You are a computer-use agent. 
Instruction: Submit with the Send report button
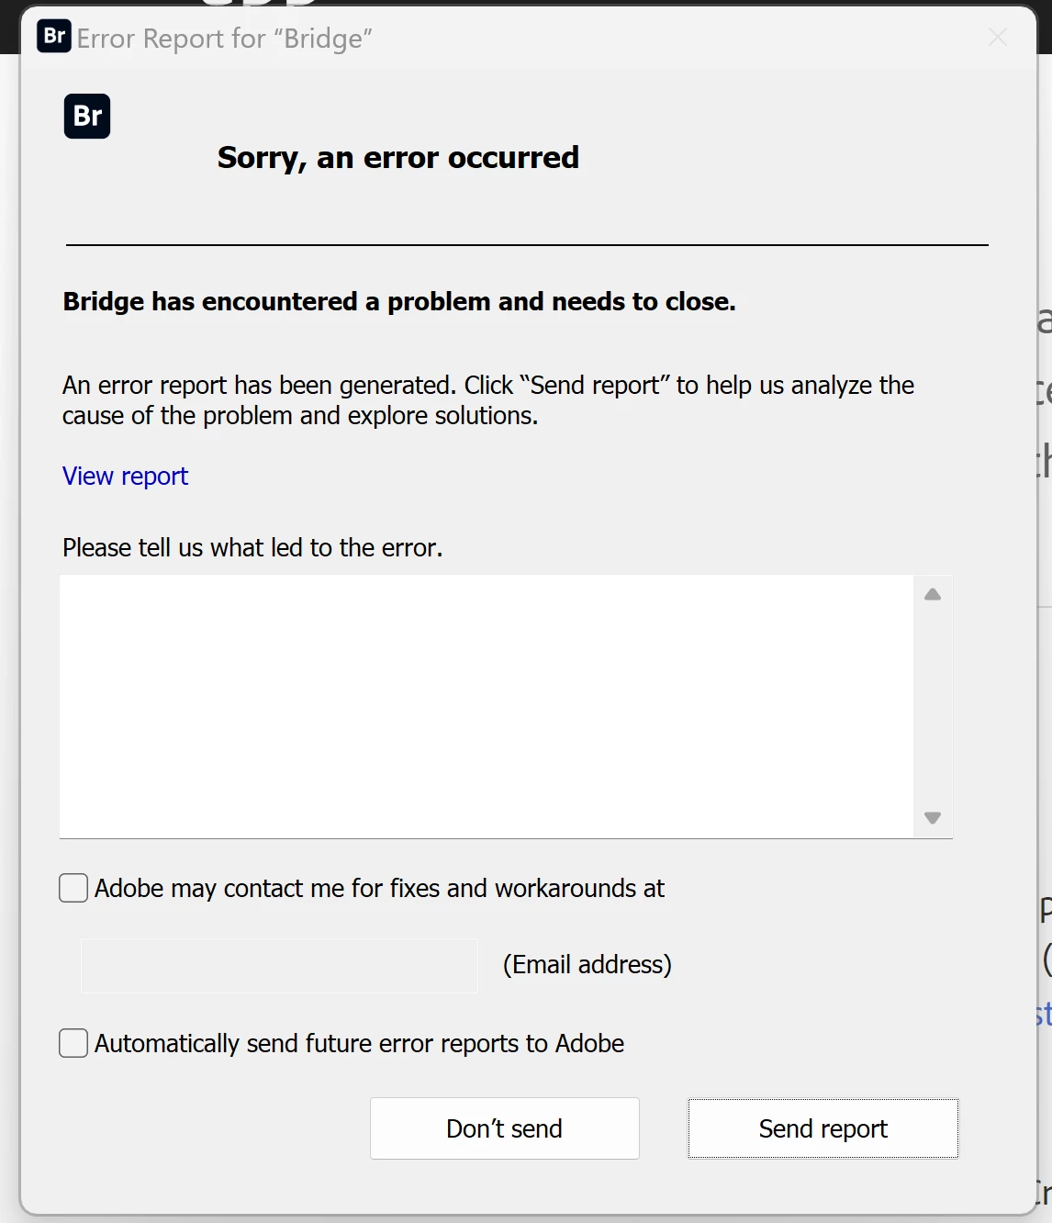pyautogui.click(x=823, y=1128)
